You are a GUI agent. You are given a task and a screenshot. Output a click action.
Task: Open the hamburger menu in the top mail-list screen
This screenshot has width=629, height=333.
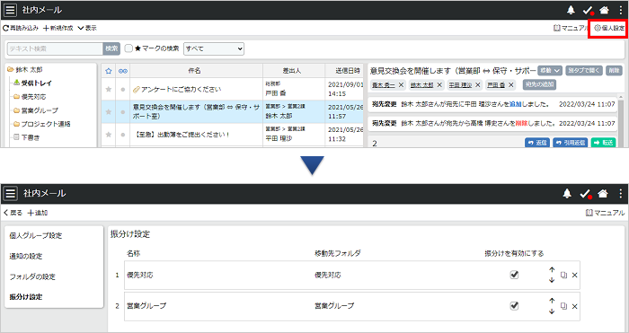[11, 10]
